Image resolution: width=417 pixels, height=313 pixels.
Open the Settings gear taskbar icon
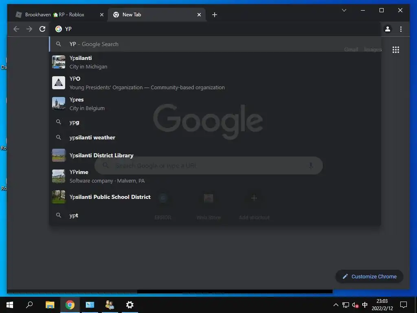tap(130, 305)
